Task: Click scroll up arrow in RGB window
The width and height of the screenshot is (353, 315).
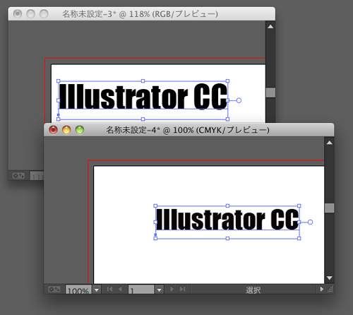Action: [x=270, y=27]
